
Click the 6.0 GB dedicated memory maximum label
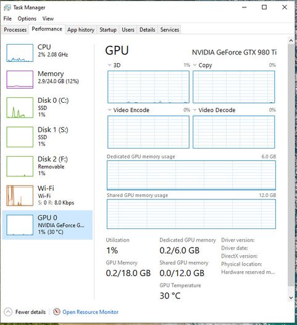[x=269, y=157]
